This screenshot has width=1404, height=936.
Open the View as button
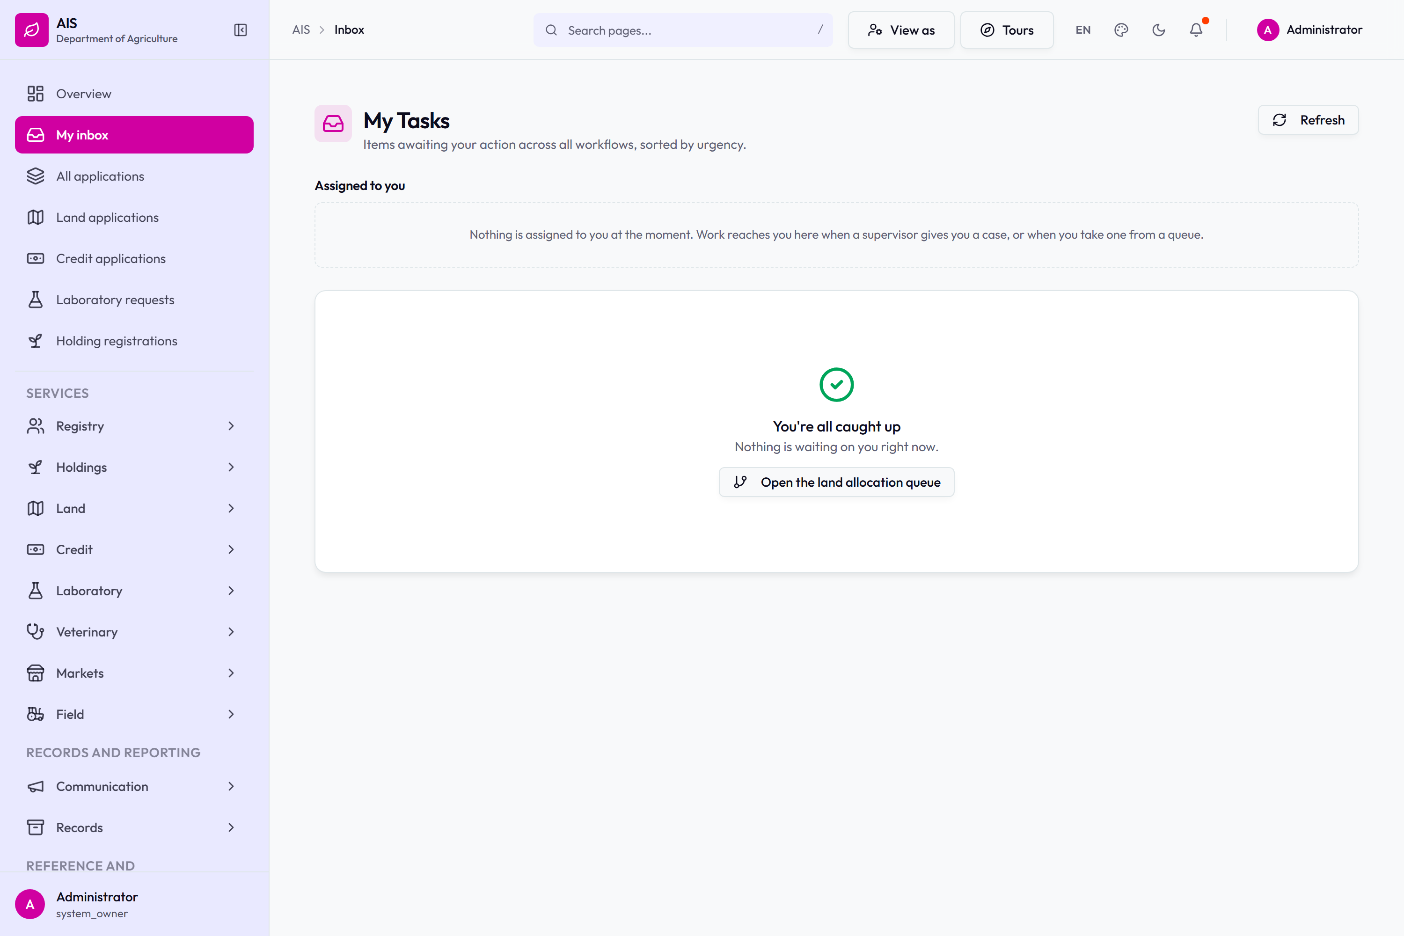pos(901,30)
